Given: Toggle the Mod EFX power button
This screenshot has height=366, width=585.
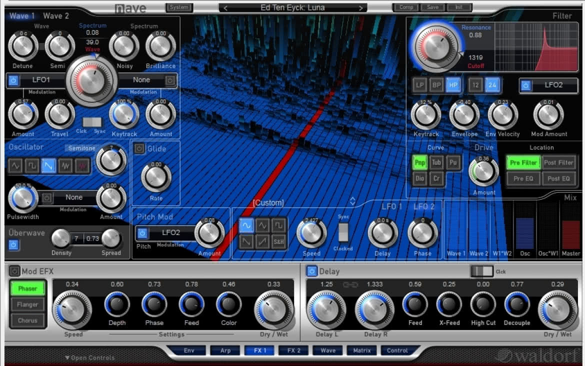Looking at the screenshot, I should coord(14,271).
